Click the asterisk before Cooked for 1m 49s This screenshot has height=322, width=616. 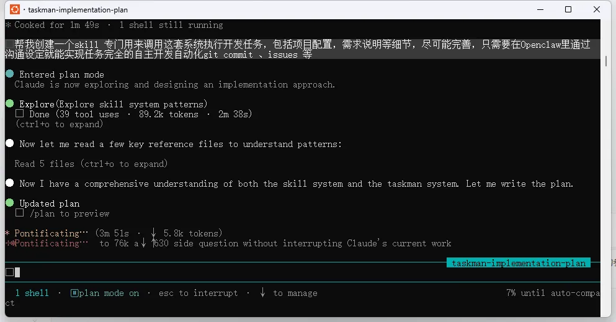pyautogui.click(x=8, y=25)
